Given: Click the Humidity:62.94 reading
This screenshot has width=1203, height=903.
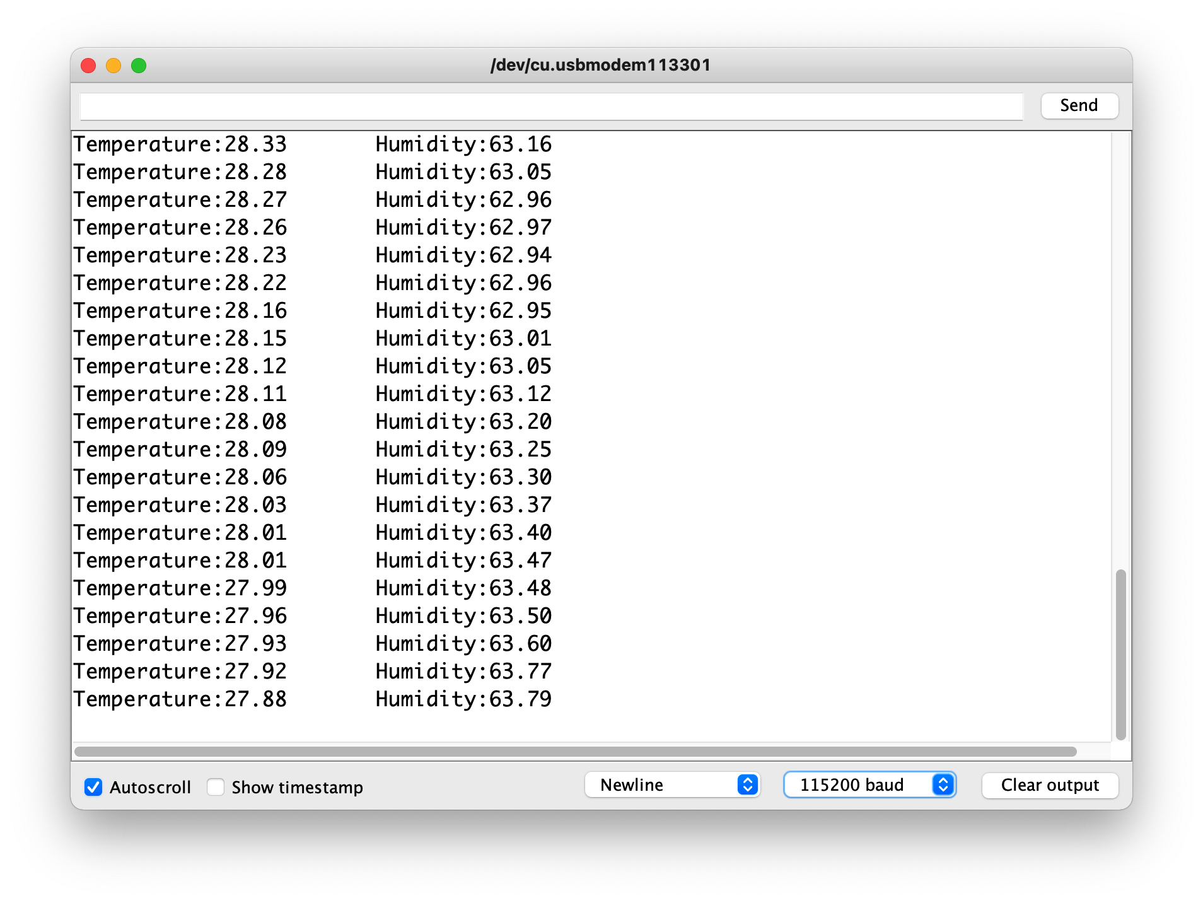Looking at the screenshot, I should [x=463, y=255].
